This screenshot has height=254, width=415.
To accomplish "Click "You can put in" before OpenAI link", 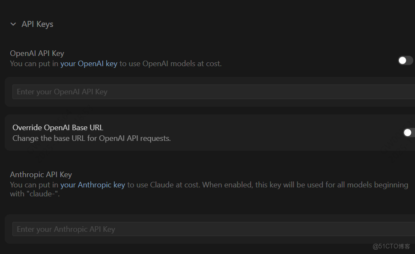I will click(x=34, y=64).
